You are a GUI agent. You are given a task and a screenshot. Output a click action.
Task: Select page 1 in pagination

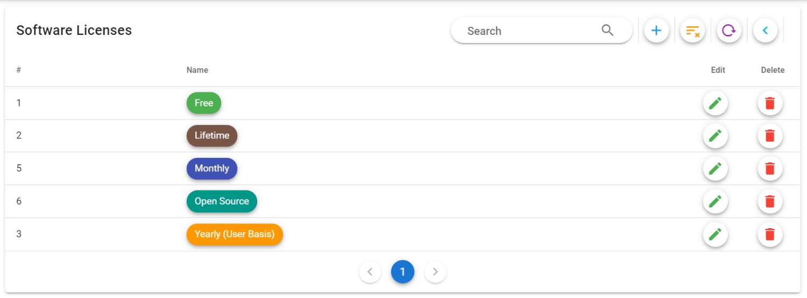(x=402, y=272)
